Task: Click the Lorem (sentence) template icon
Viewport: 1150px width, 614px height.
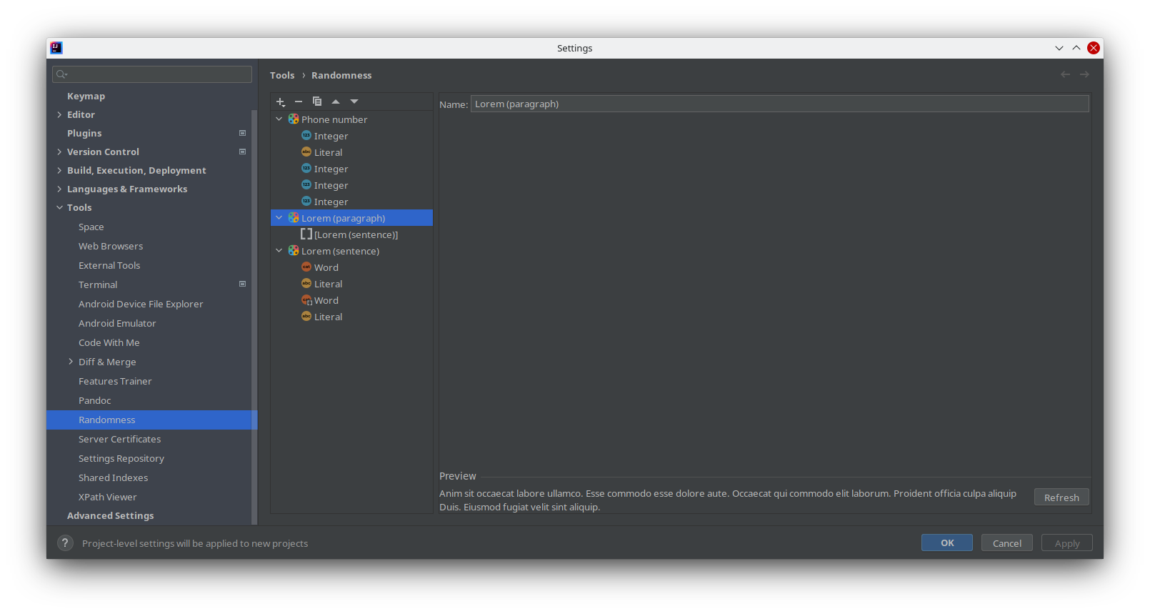Action: point(294,251)
